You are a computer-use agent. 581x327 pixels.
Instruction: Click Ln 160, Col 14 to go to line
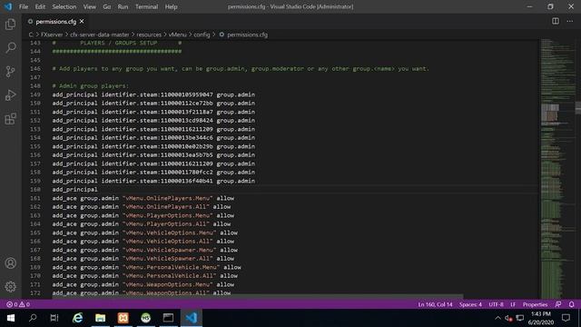(x=435, y=304)
